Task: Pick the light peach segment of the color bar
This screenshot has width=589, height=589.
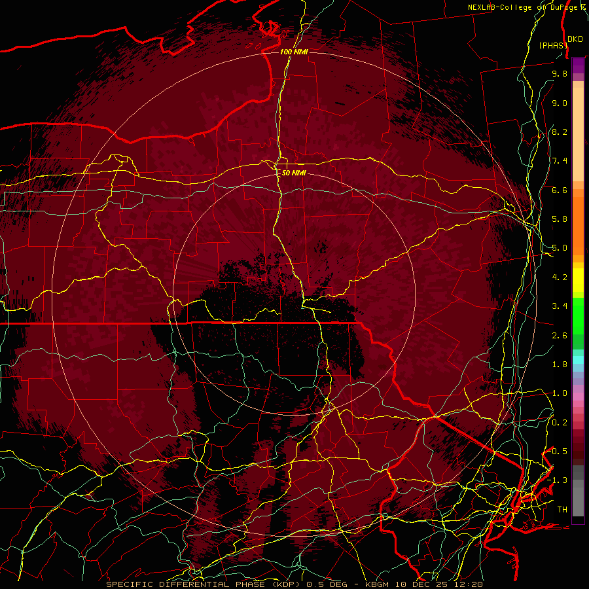Action: (x=578, y=134)
